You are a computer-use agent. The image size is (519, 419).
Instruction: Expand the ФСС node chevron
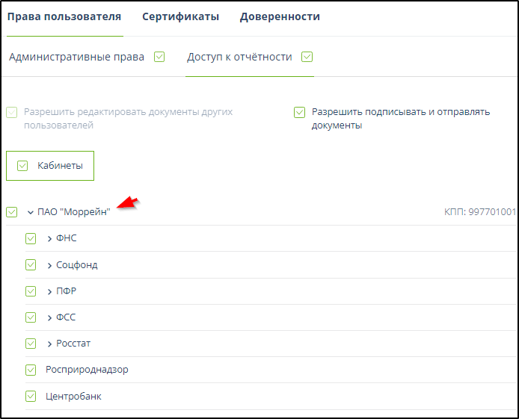(x=49, y=317)
